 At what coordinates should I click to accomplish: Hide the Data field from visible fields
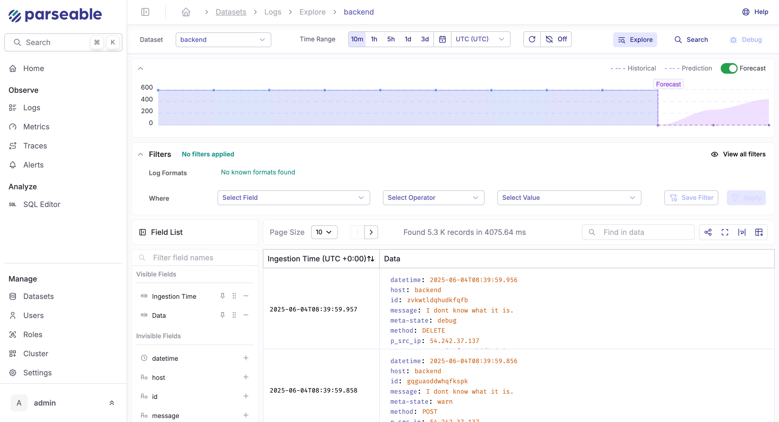(246, 315)
